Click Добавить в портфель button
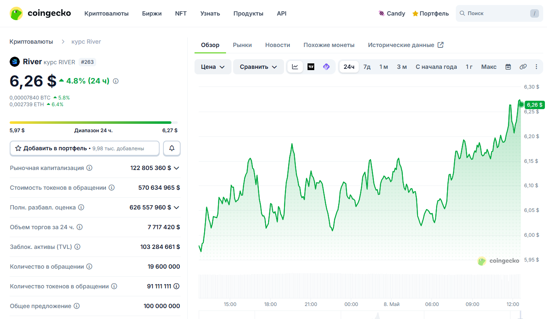The image size is (547, 319). coord(84,148)
